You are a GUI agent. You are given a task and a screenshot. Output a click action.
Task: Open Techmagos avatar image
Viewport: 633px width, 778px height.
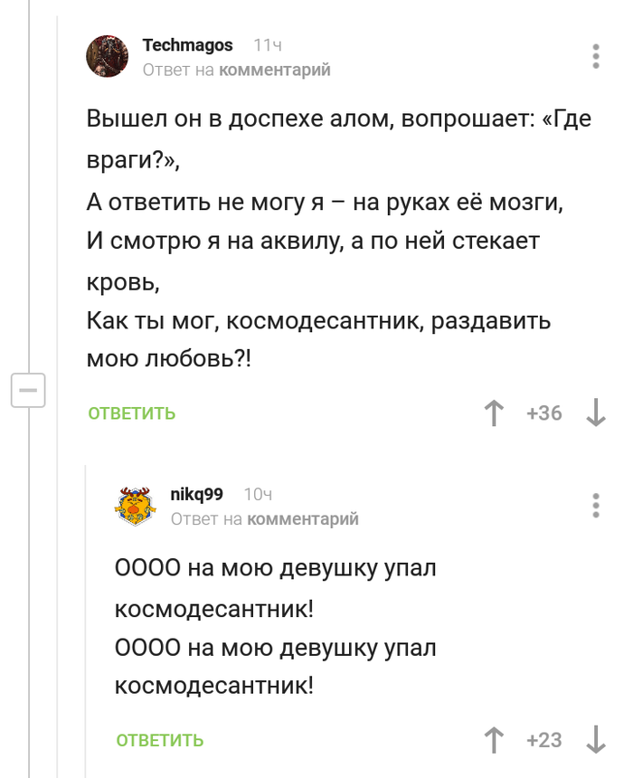108,56
